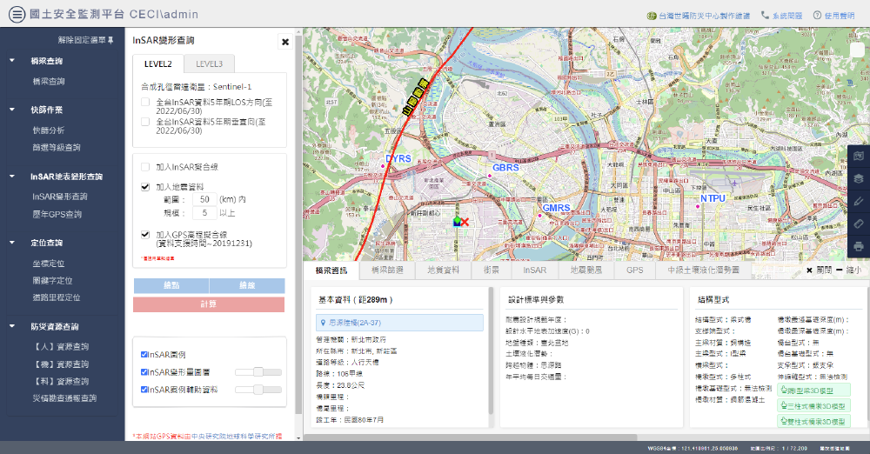This screenshot has height=454, width=870.
Task: Click the basic info card vertical scrollbar
Action: (491, 351)
